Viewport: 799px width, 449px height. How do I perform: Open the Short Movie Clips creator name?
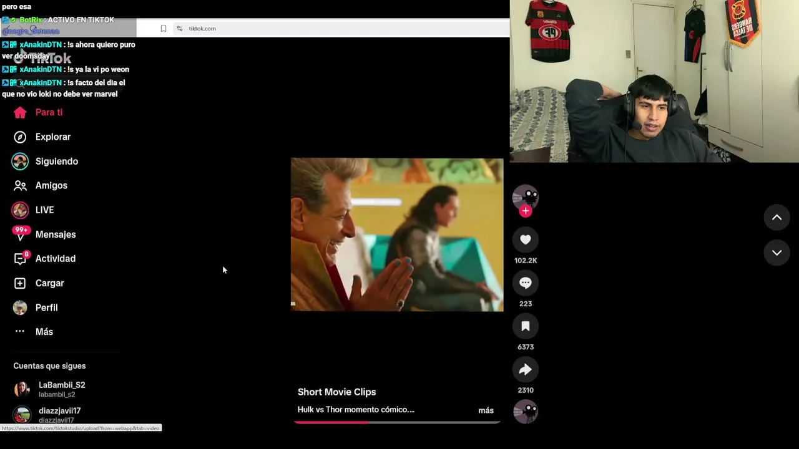(336, 392)
